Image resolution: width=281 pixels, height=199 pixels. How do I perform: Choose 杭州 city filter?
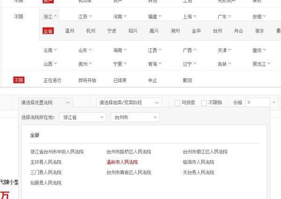click(90, 31)
